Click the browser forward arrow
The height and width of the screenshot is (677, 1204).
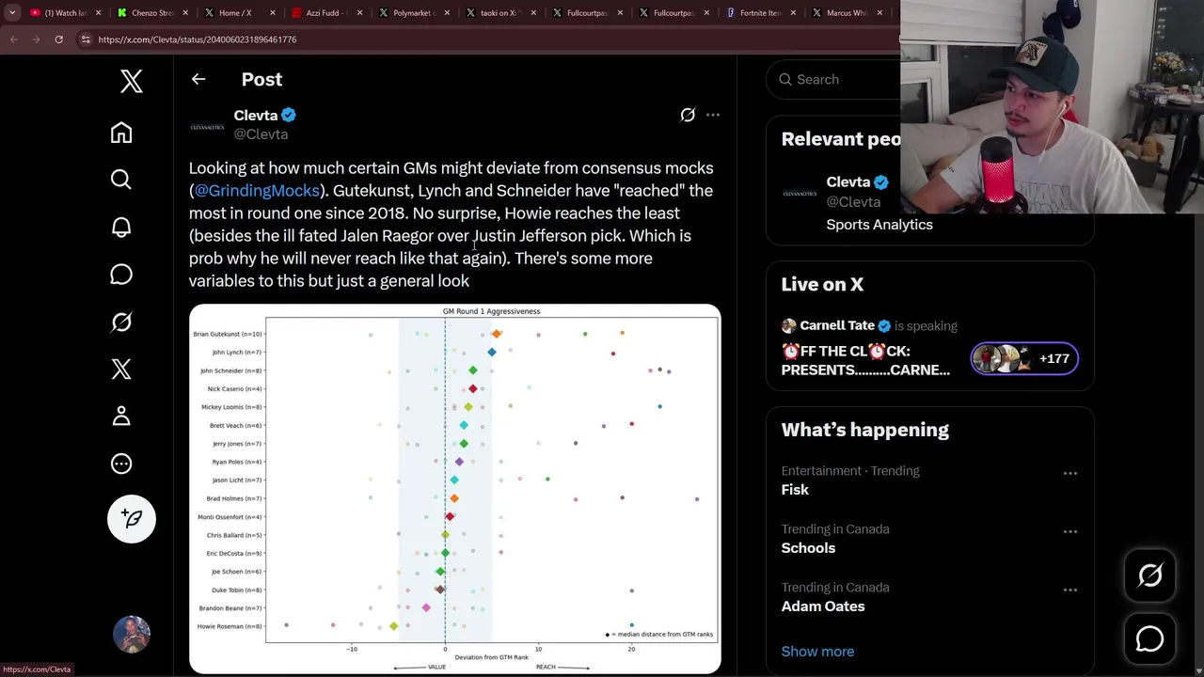pos(36,39)
